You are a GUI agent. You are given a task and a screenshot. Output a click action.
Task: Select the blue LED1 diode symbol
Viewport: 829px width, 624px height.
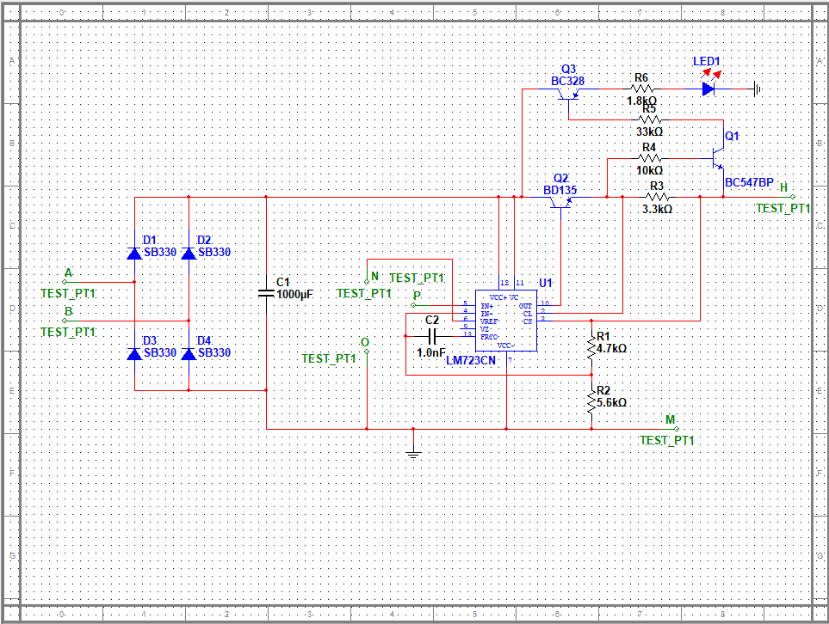[708, 88]
